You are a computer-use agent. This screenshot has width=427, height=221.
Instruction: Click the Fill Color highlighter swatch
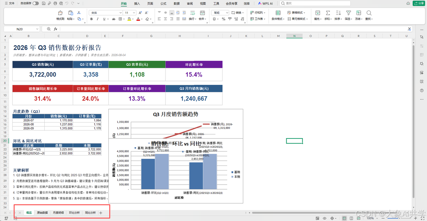130,19
